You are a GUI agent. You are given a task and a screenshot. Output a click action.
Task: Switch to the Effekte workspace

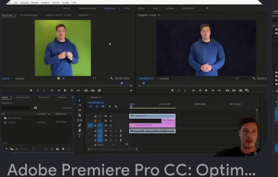[x=141, y=8]
